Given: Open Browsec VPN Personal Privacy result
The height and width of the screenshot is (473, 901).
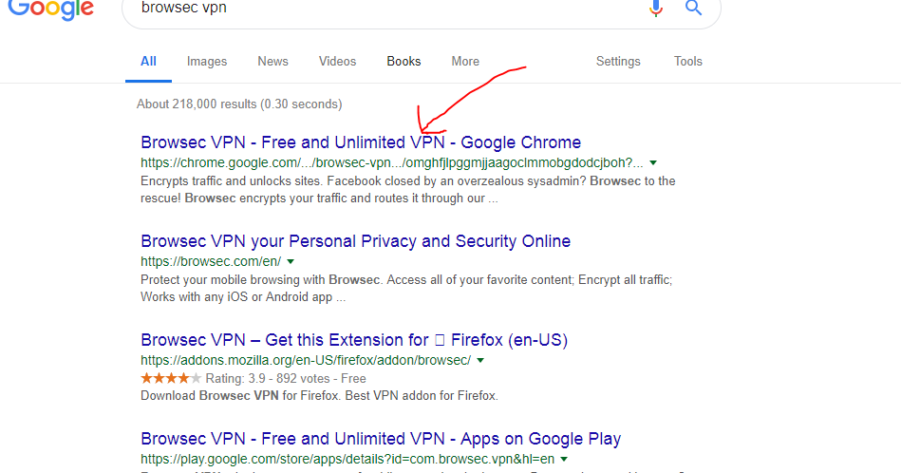Looking at the screenshot, I should pyautogui.click(x=356, y=241).
